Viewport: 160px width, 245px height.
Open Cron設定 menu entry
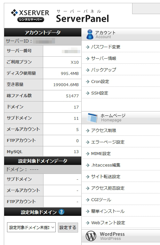100,82
